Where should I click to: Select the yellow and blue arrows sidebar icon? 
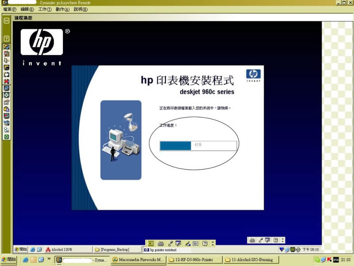tap(7, 47)
